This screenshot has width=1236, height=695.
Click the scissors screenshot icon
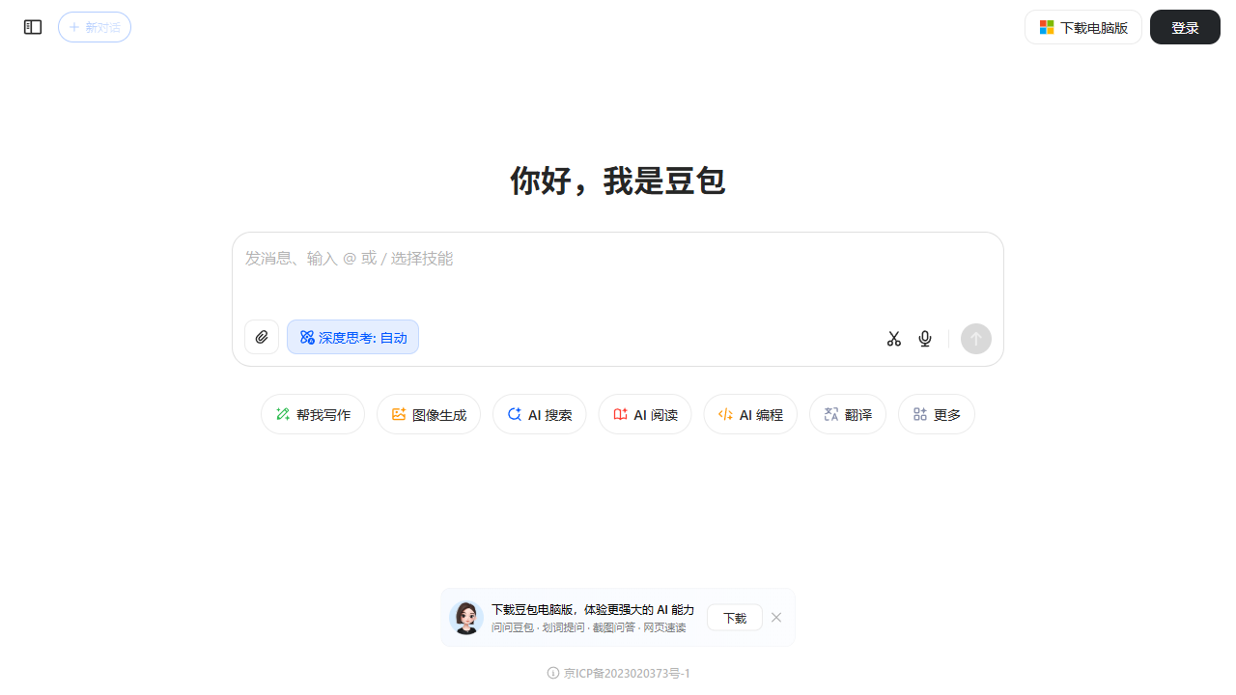(x=894, y=339)
